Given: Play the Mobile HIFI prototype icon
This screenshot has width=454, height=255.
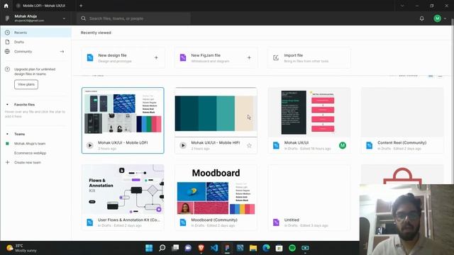Looking at the screenshot, I should click(x=183, y=145).
